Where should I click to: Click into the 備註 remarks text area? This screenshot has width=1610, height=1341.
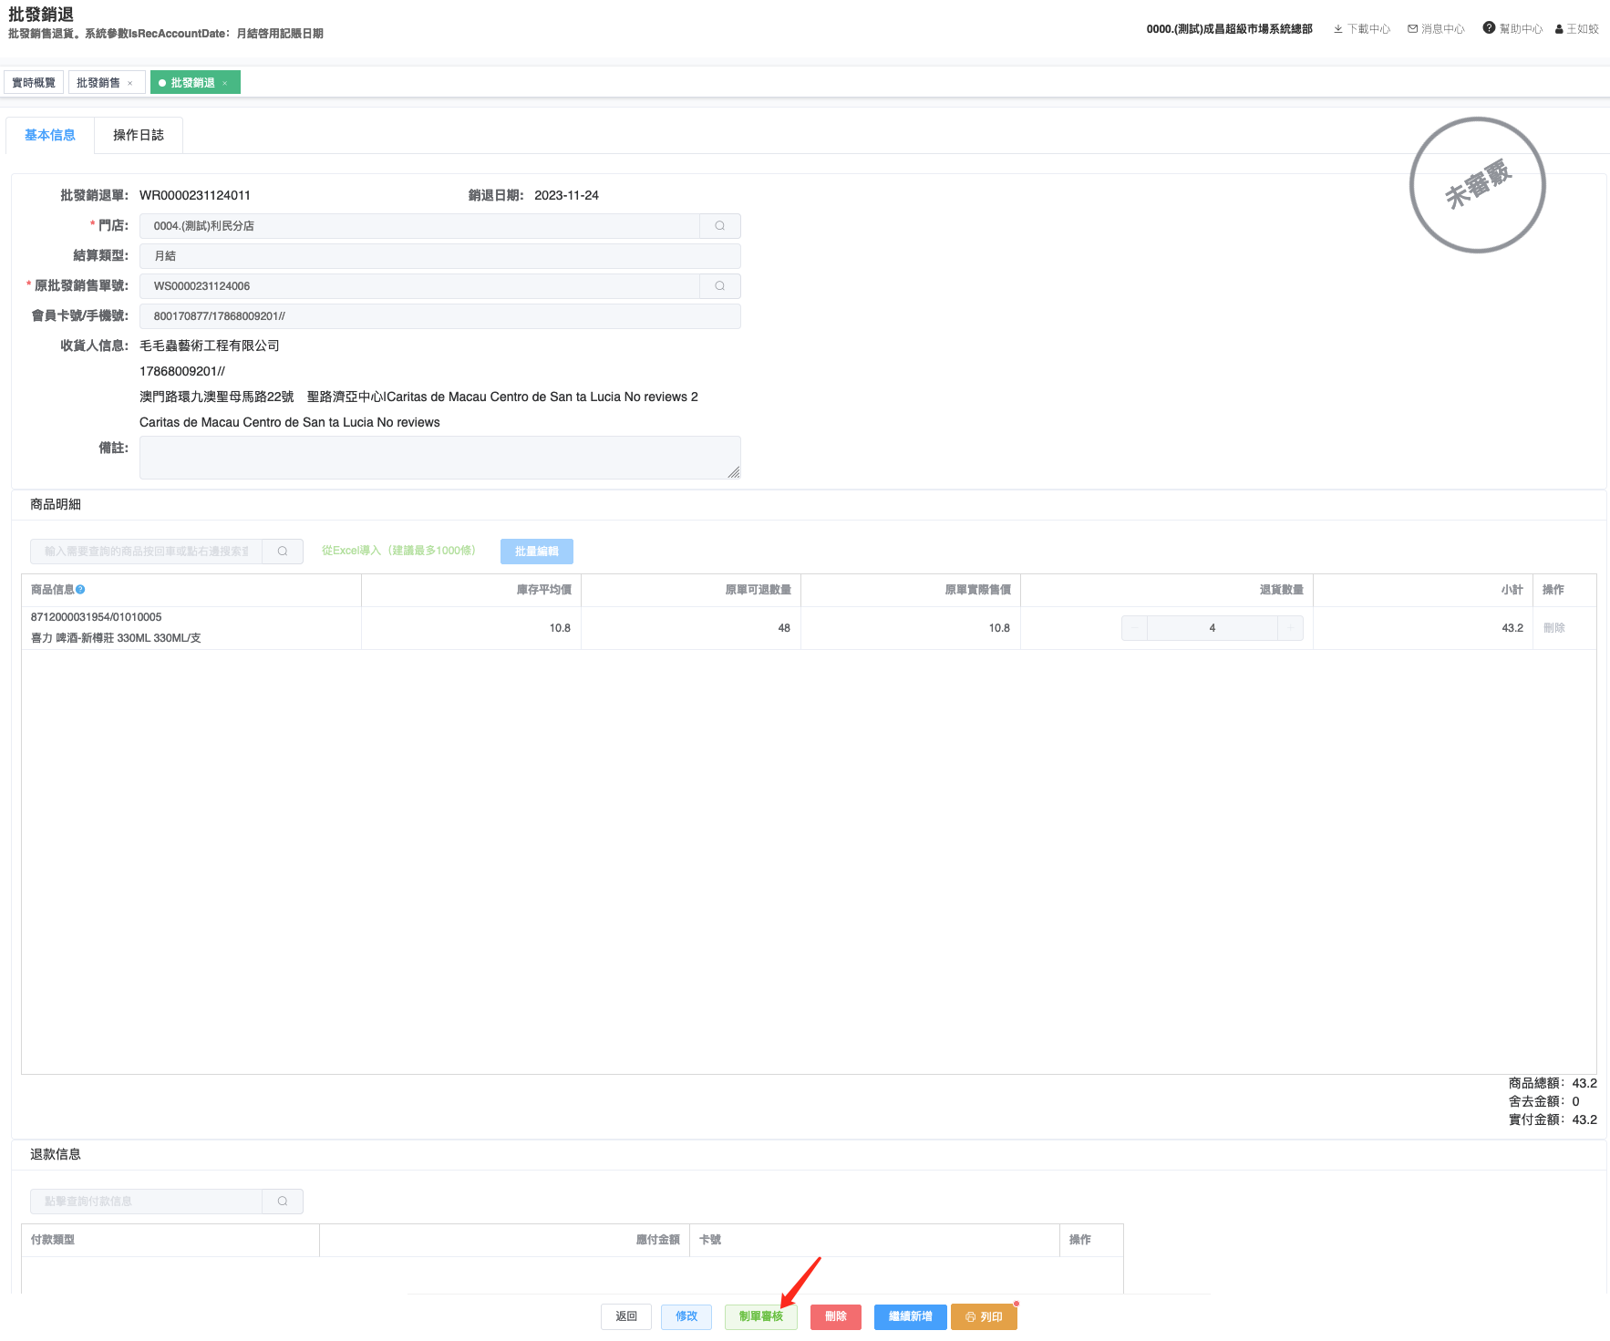tap(439, 458)
